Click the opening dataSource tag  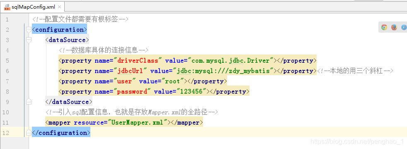pyautogui.click(x=67, y=40)
